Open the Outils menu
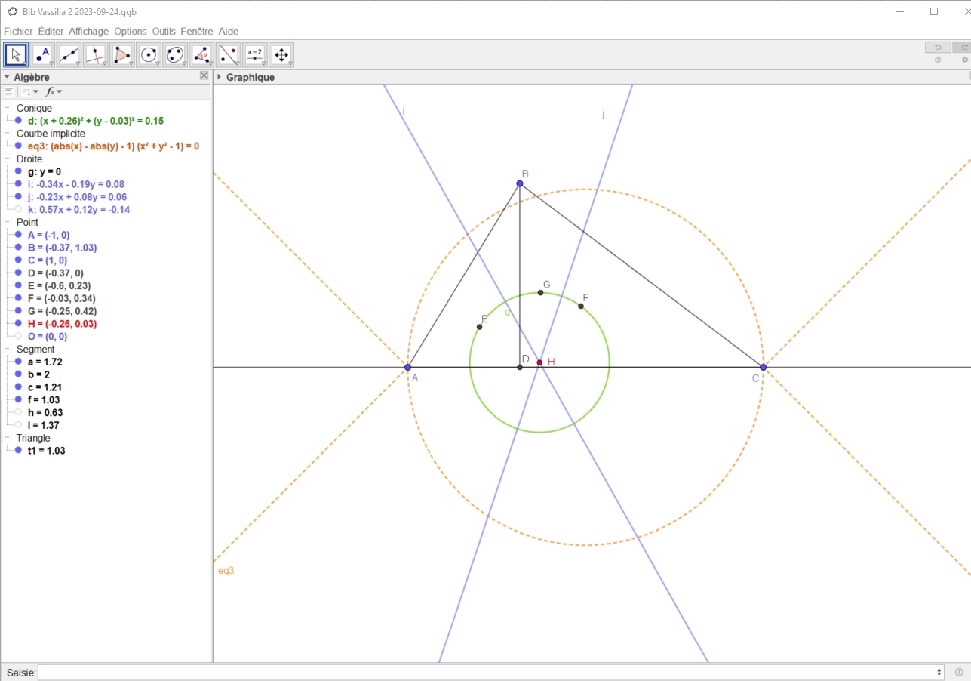 coord(163,32)
